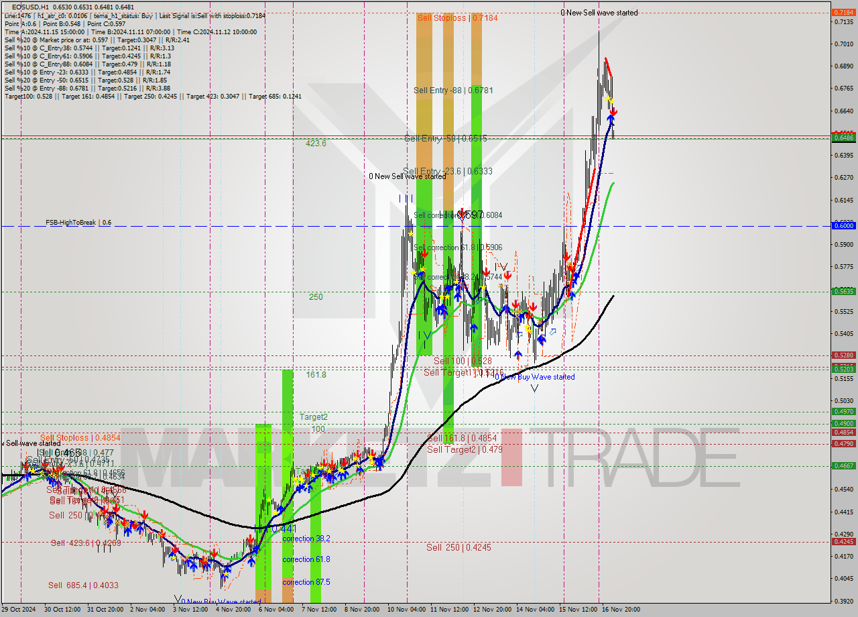Click the 'Sell 250 | 0.4245' label
The width and height of the screenshot is (858, 617).
[458, 548]
